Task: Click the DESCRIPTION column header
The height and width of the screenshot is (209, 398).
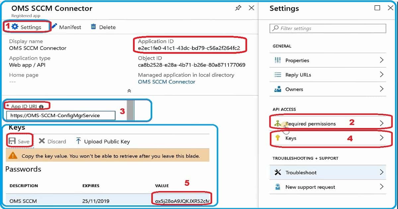Action: tap(24, 185)
